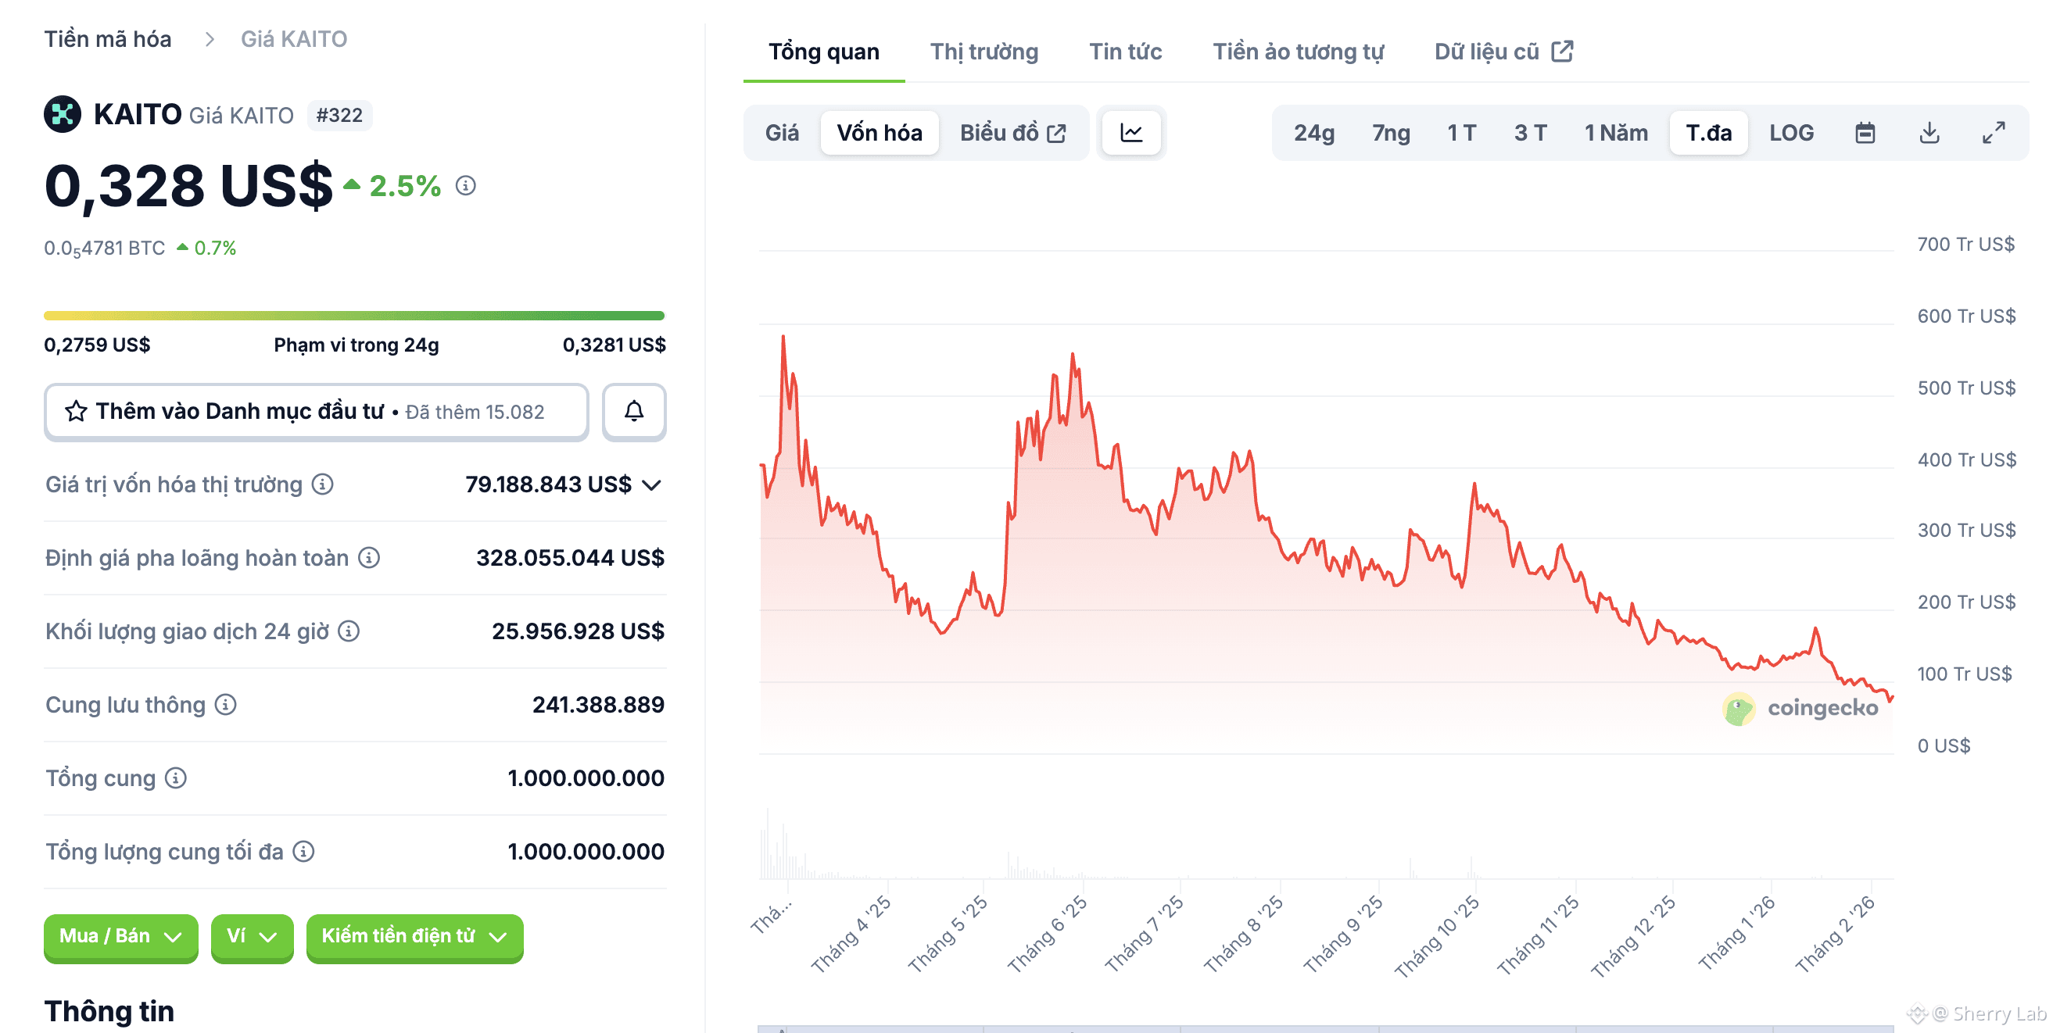
Task: Click the 25.956.928 US$ volume value
Action: [578, 631]
